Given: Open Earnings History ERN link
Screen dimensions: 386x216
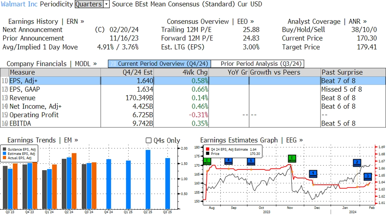Looking at the screenshot, I should pos(46,22).
